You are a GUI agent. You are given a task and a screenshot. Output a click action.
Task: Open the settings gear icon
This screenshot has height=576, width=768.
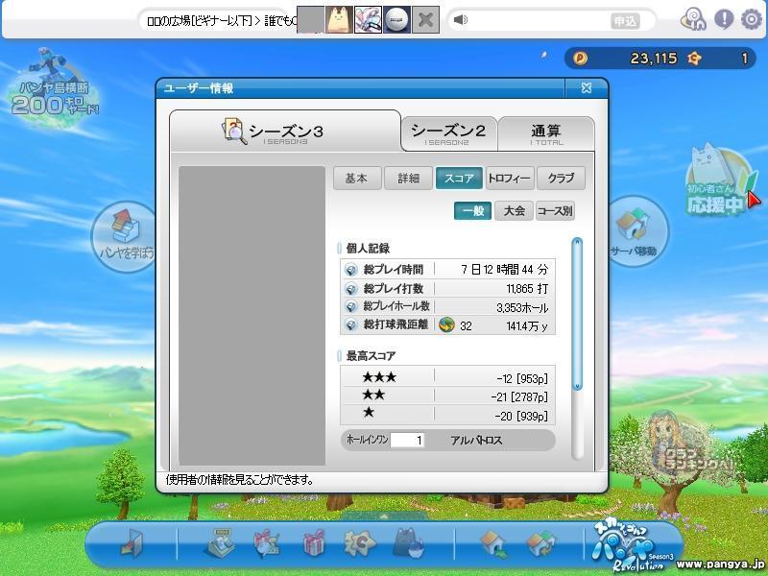[x=752, y=19]
